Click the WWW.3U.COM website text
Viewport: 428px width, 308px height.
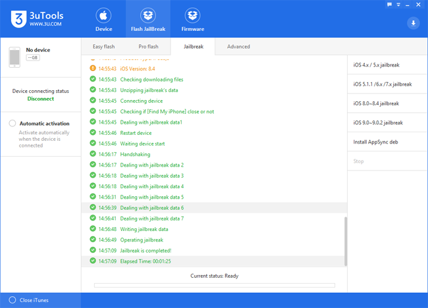tap(45, 24)
